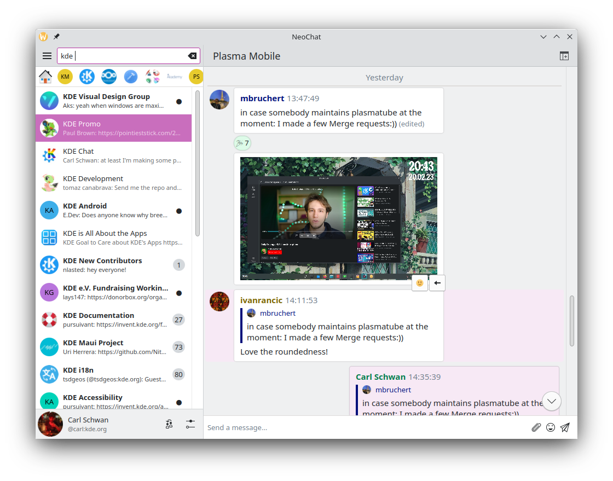Open the KDE Development room
The height and width of the screenshot is (481, 613).
coord(114,183)
